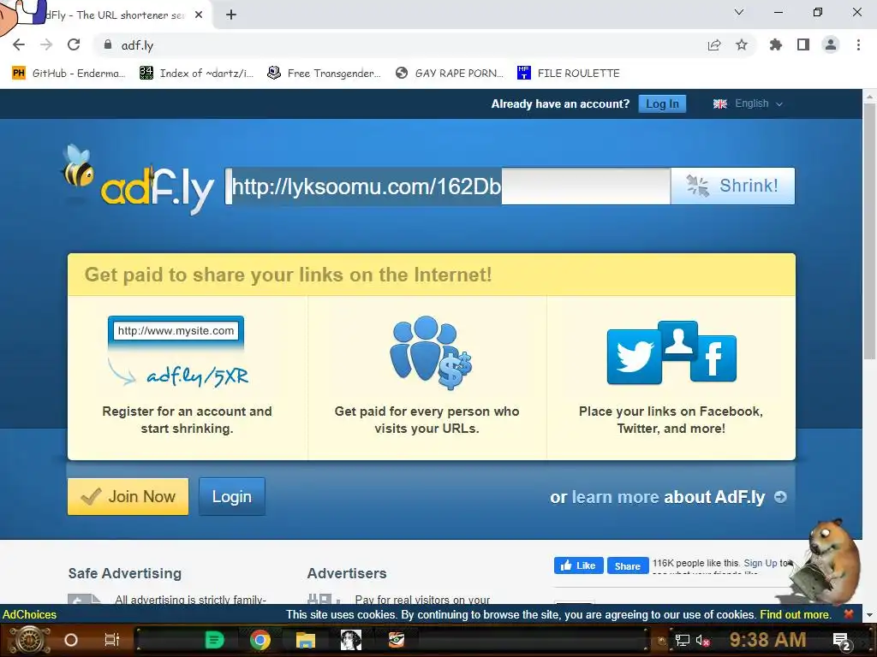877x657 pixels.
Task: Open the notification center with 2 alerts
Action: click(x=842, y=641)
